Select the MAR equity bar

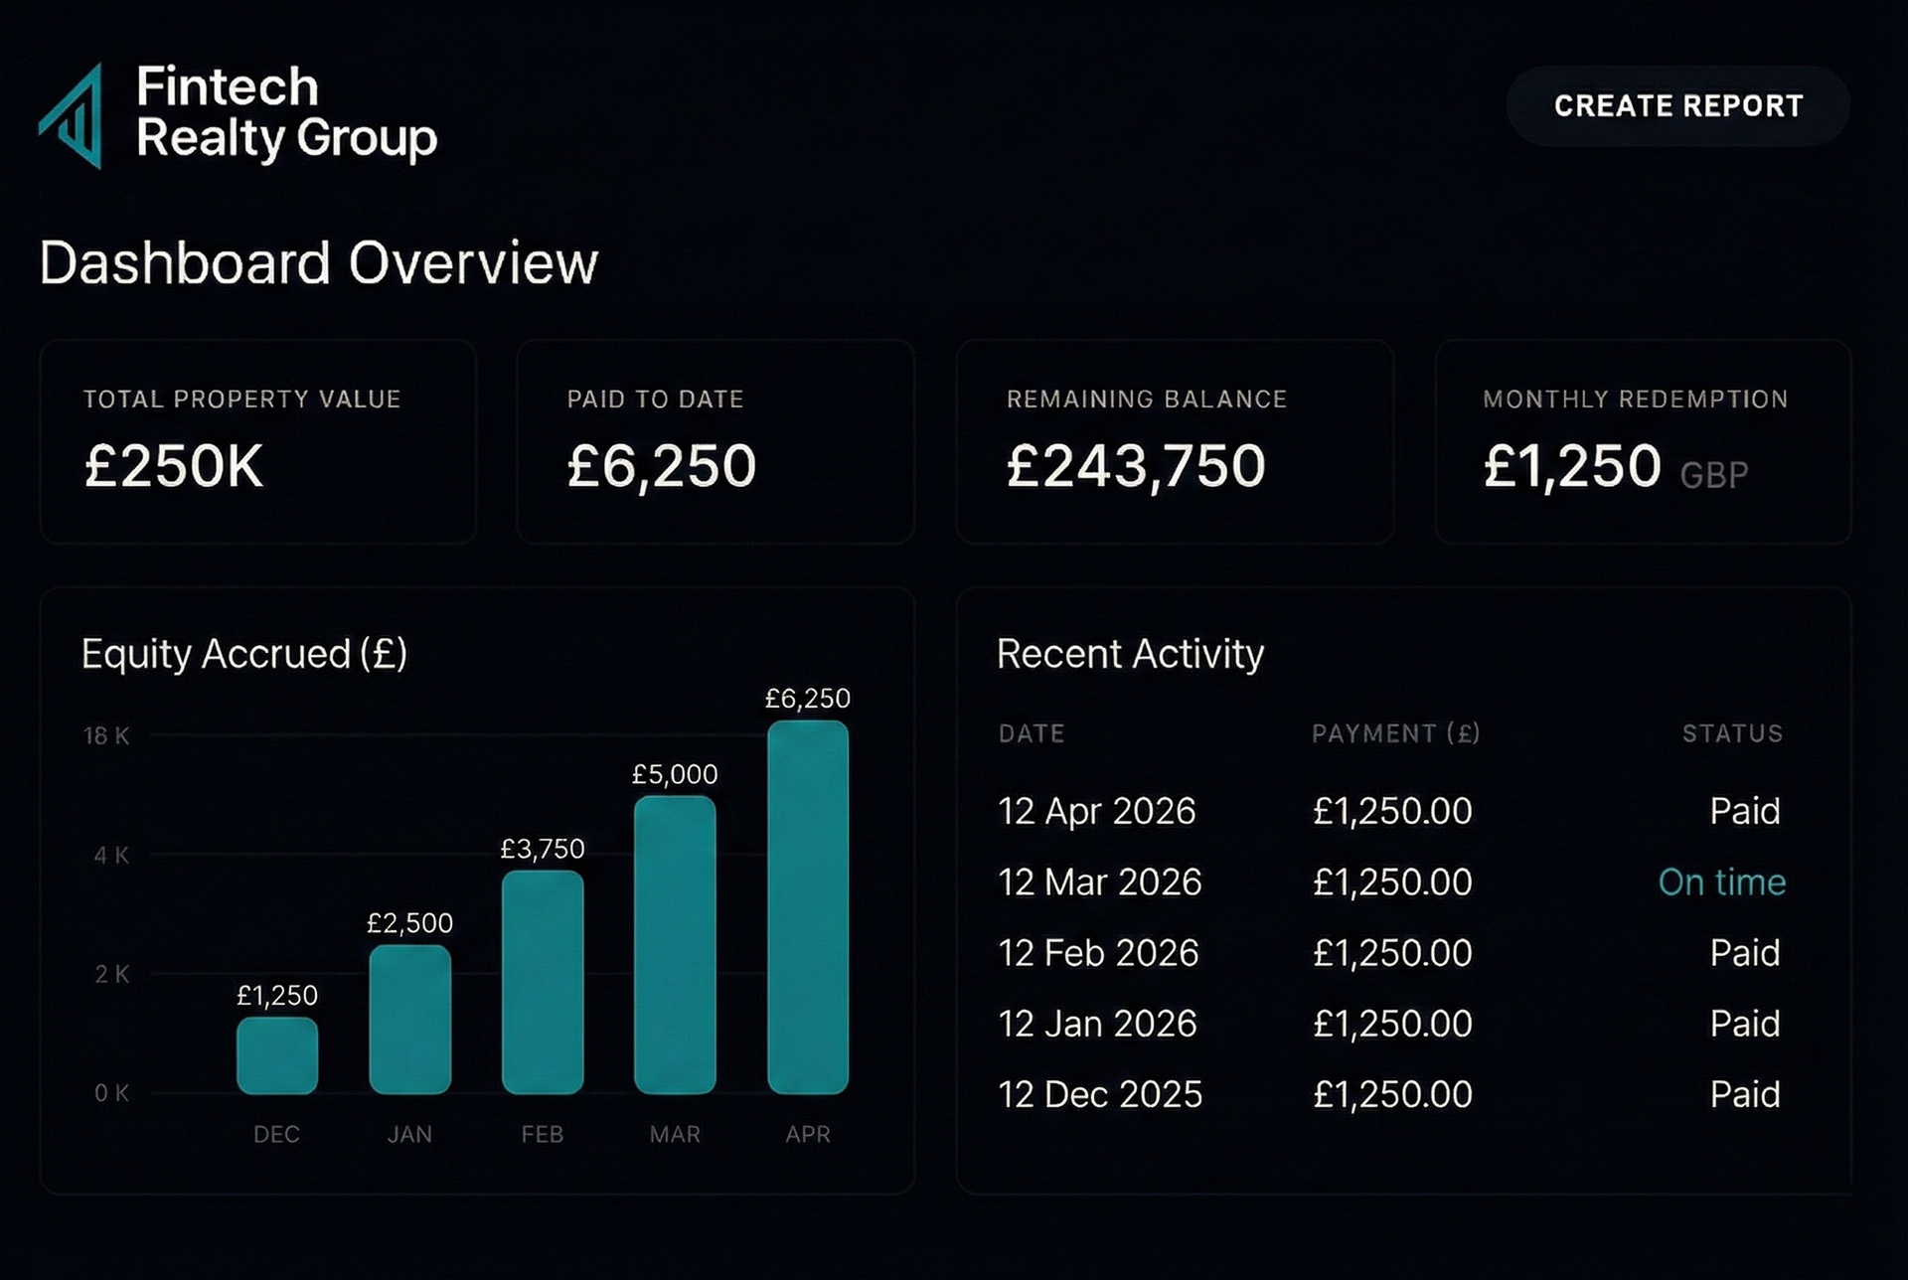[675, 944]
